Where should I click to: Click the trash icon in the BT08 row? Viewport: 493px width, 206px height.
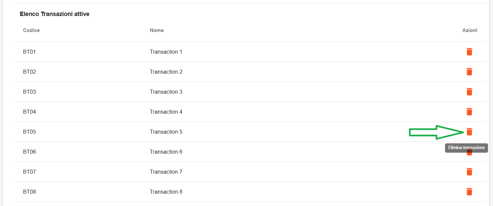point(469,192)
